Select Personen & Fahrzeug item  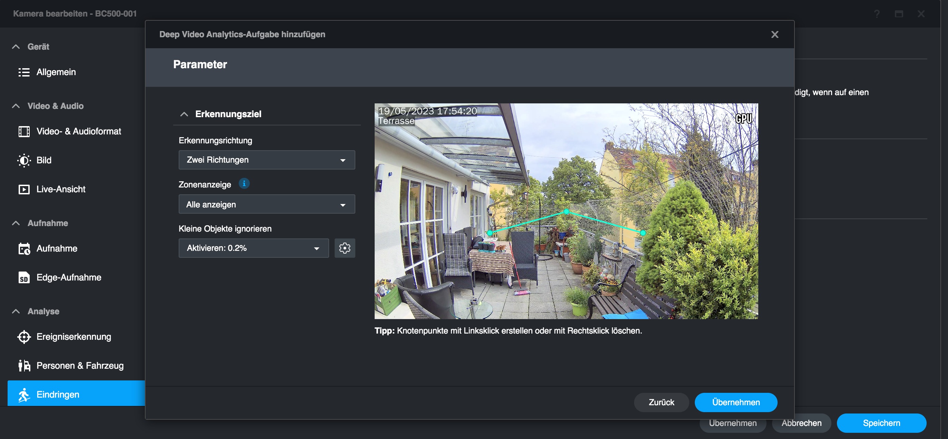pos(80,366)
